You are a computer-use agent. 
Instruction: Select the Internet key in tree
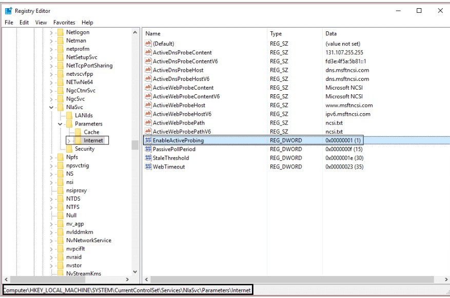click(93, 141)
